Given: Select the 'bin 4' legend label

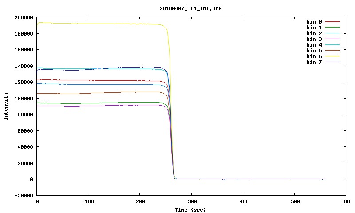Looking at the screenshot, I should point(314,45).
